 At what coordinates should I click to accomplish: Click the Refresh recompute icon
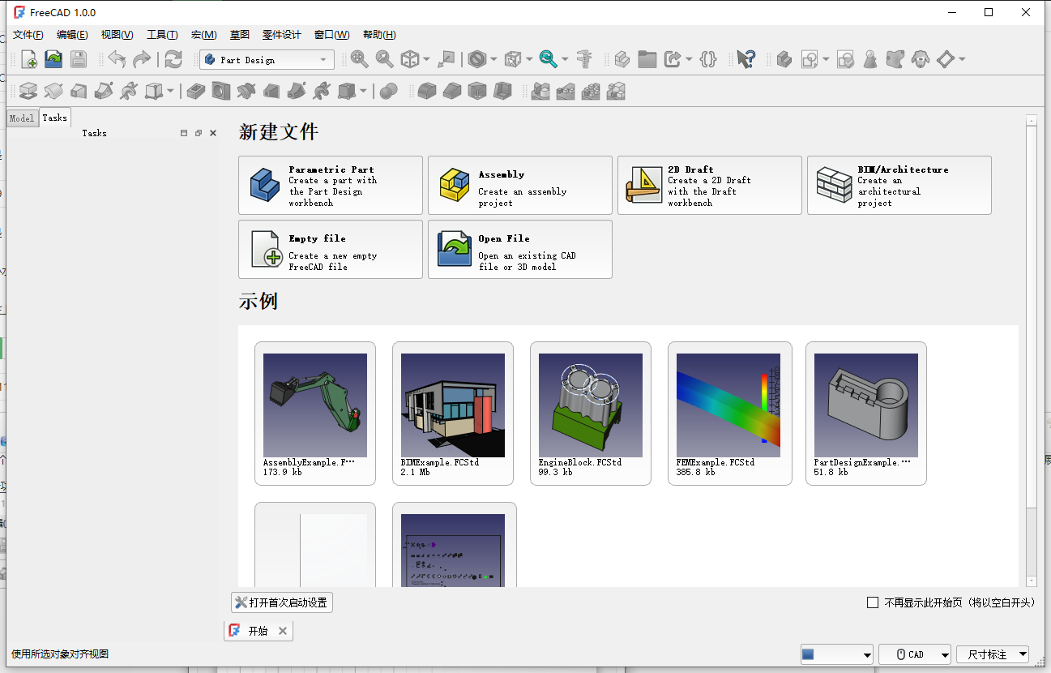[173, 59]
